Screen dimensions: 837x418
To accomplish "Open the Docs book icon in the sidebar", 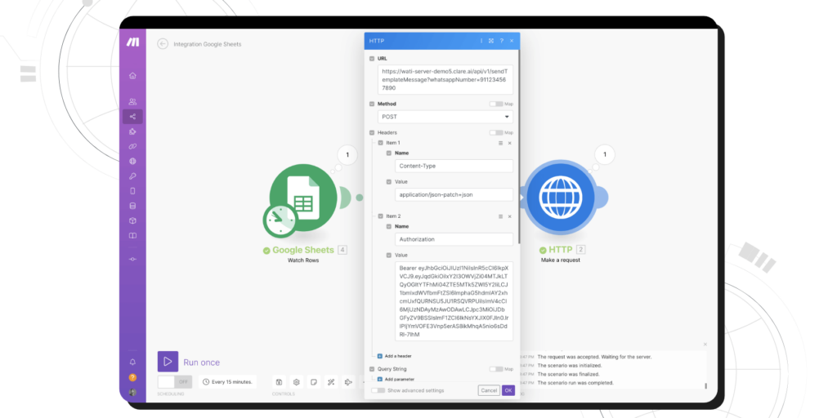I will (132, 236).
